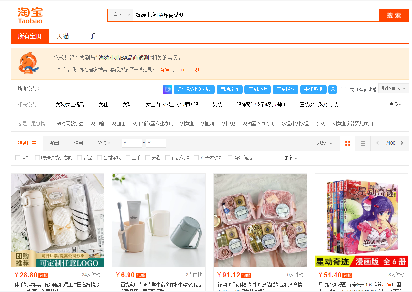Switch to grid view layout

tap(347, 143)
